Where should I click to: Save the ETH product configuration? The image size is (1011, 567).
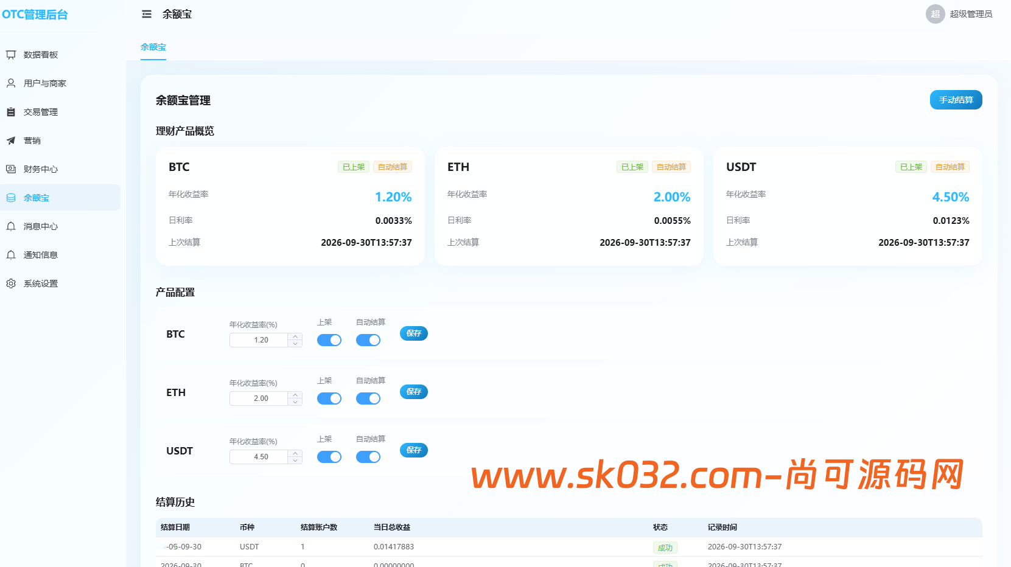coord(414,392)
